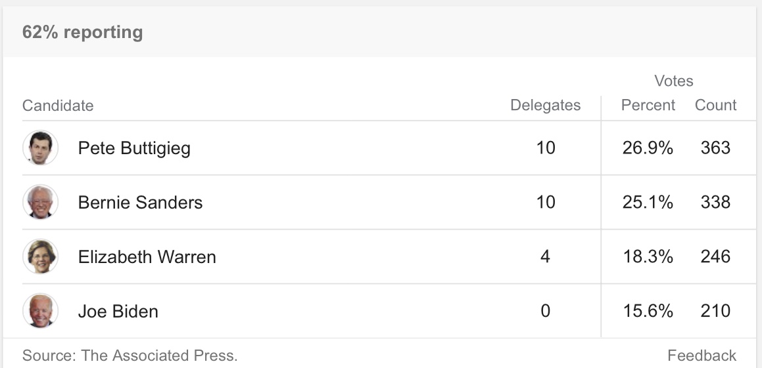The image size is (762, 368).
Task: Click Biden's 15.6% vote percent
Action: click(648, 311)
